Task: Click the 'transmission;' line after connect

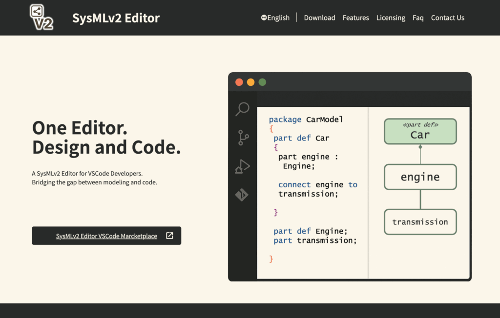Action: (x=308, y=194)
